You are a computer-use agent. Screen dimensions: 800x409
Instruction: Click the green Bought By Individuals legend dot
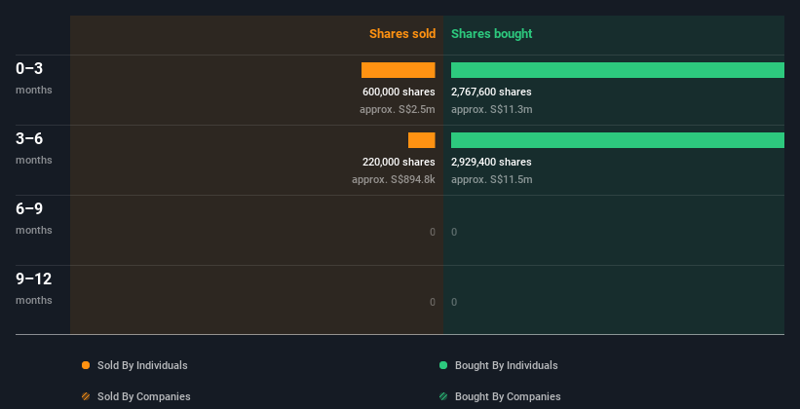(x=443, y=365)
